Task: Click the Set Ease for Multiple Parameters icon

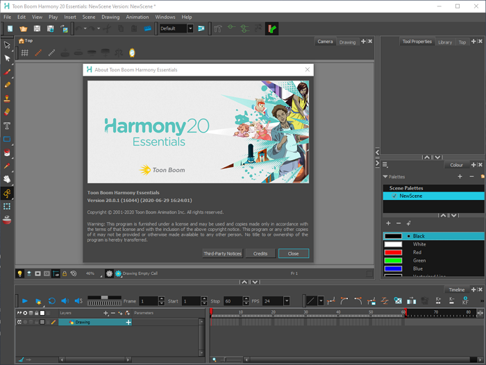Action: 385,300
